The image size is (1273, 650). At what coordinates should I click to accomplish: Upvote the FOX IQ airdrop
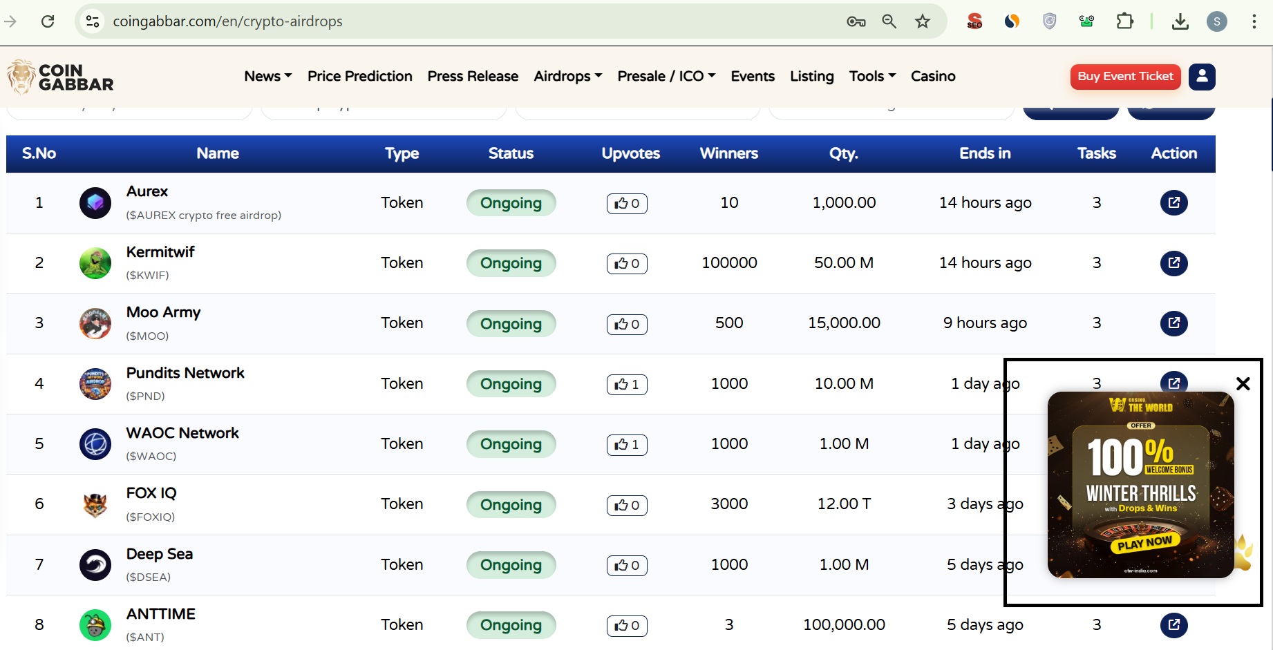[627, 506]
